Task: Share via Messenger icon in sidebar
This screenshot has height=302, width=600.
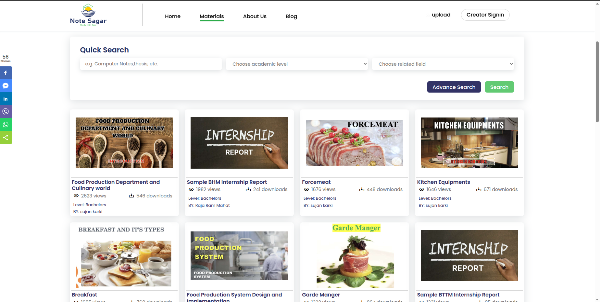Action: [x=6, y=86]
